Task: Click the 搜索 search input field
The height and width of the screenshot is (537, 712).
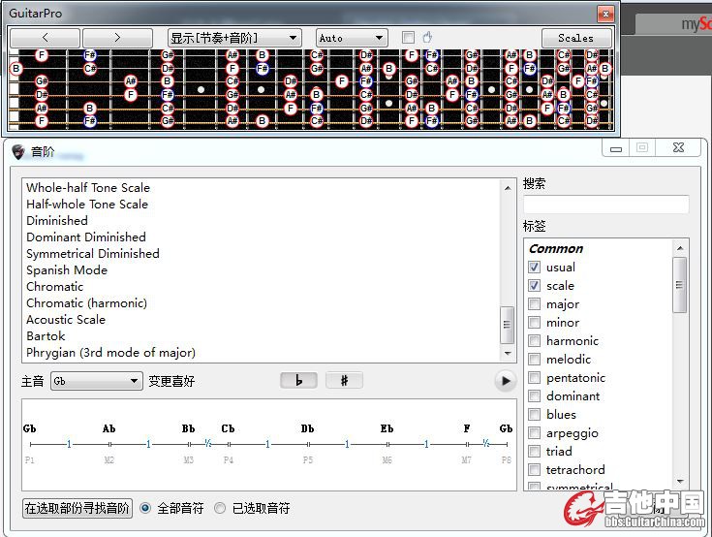Action: pos(605,205)
